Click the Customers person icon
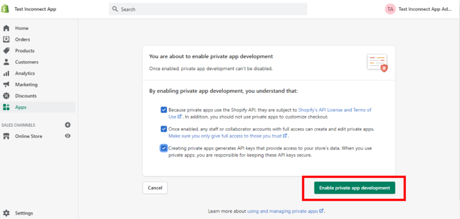Viewport: 460px width, 219px height. 6,62
